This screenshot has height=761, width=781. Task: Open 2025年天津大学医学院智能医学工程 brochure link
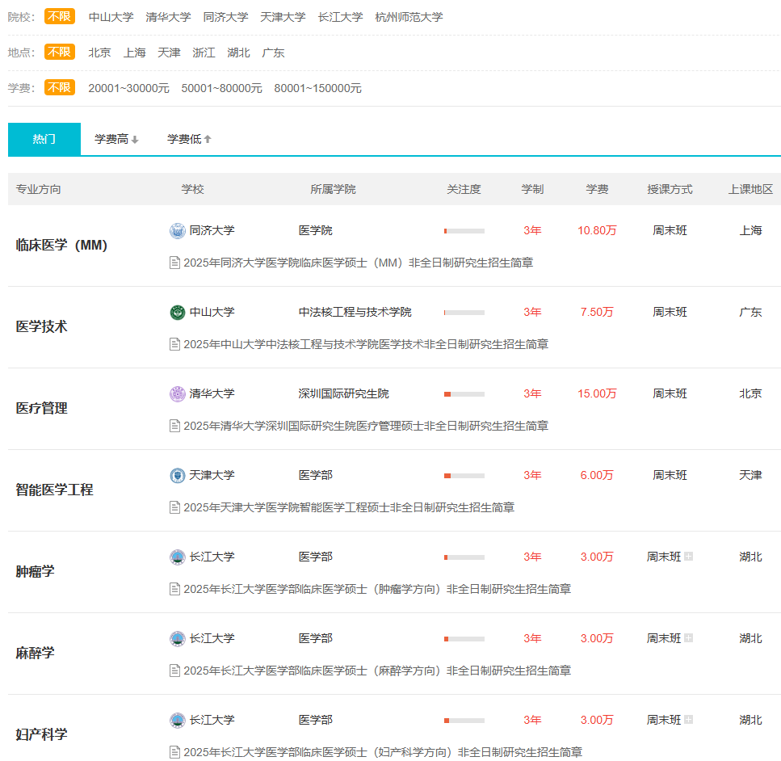point(349,507)
